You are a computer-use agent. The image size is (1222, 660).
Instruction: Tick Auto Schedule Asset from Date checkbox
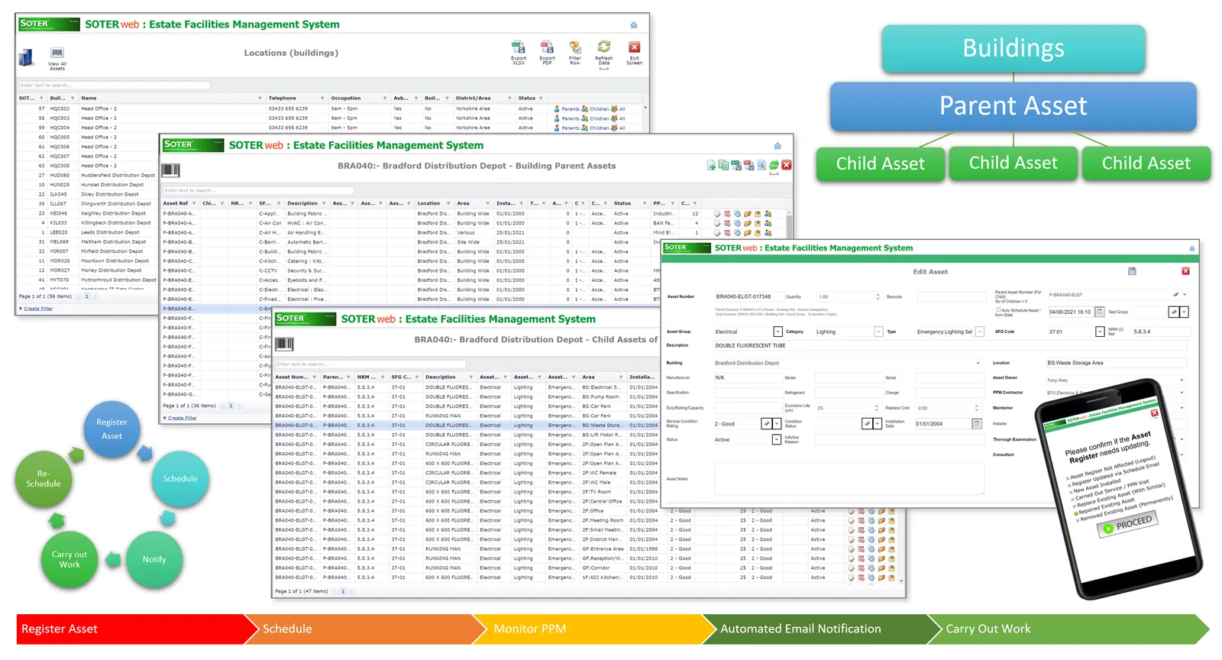(x=998, y=310)
